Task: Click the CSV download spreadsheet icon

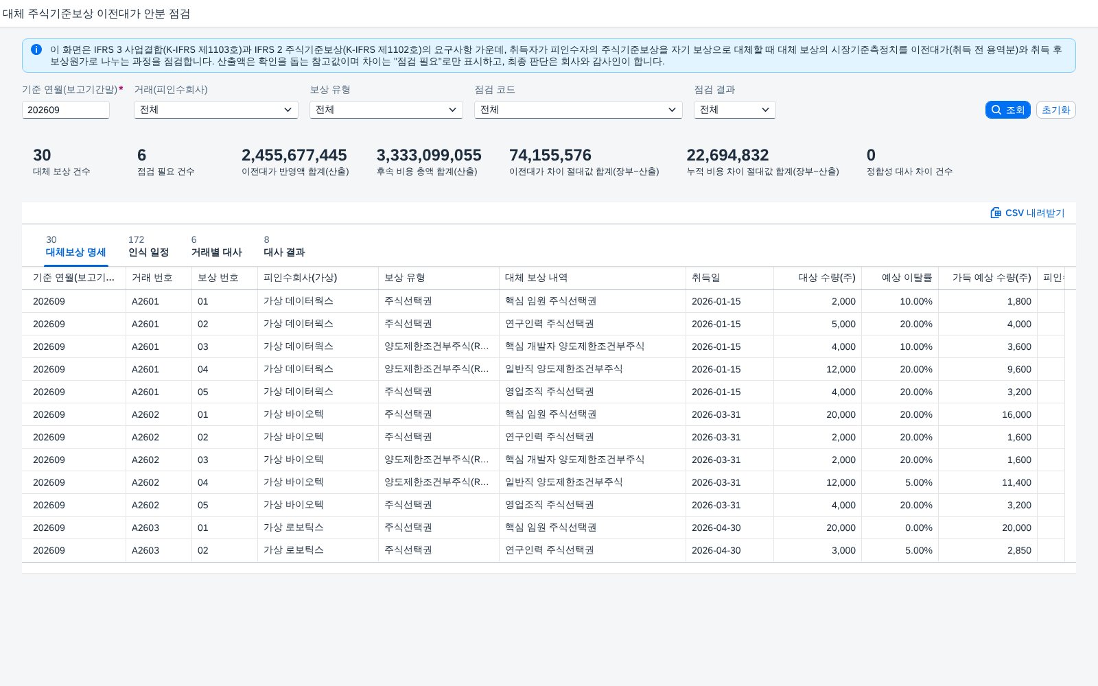Action: coord(996,213)
